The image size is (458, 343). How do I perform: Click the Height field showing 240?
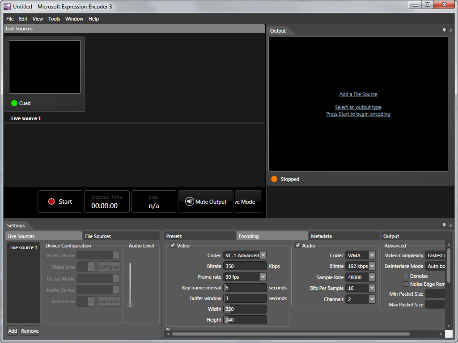(245, 320)
